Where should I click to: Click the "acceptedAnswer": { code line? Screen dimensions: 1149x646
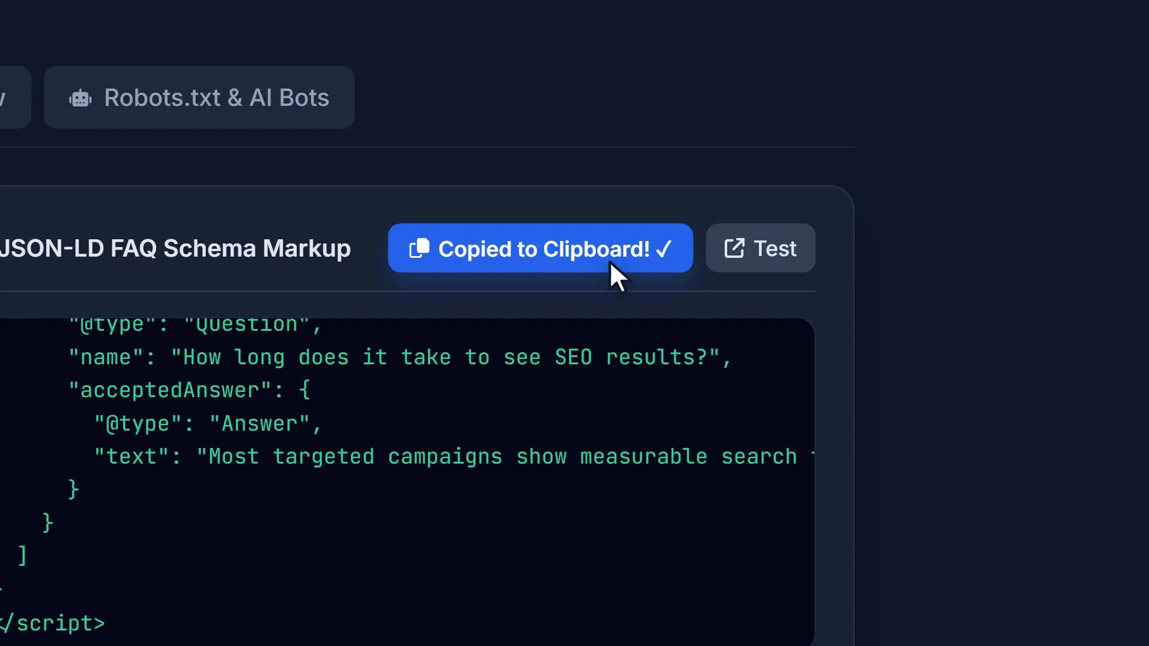189,390
